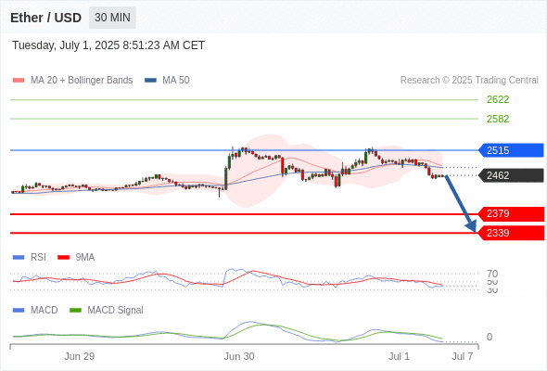Toggle the MACD legend item
This screenshot has width=547, height=371.
point(35,310)
